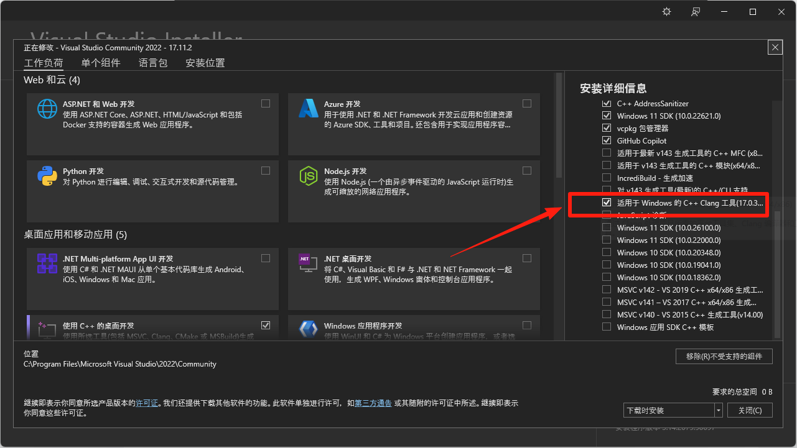Viewport: 797px width, 448px height.
Task: Switch to the 安装位置 (Install locations) tab
Action: coord(205,63)
